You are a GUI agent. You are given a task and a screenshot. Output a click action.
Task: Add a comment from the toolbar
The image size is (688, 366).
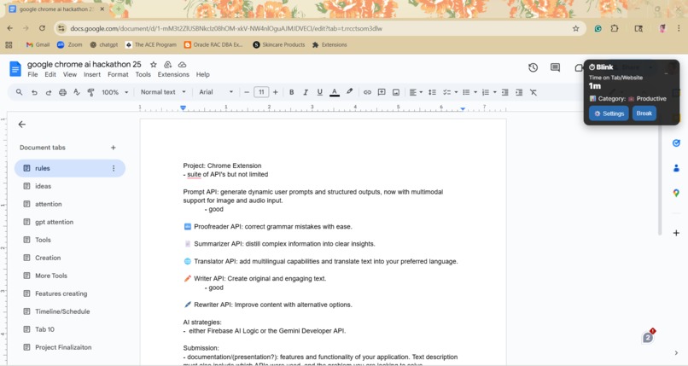click(382, 92)
